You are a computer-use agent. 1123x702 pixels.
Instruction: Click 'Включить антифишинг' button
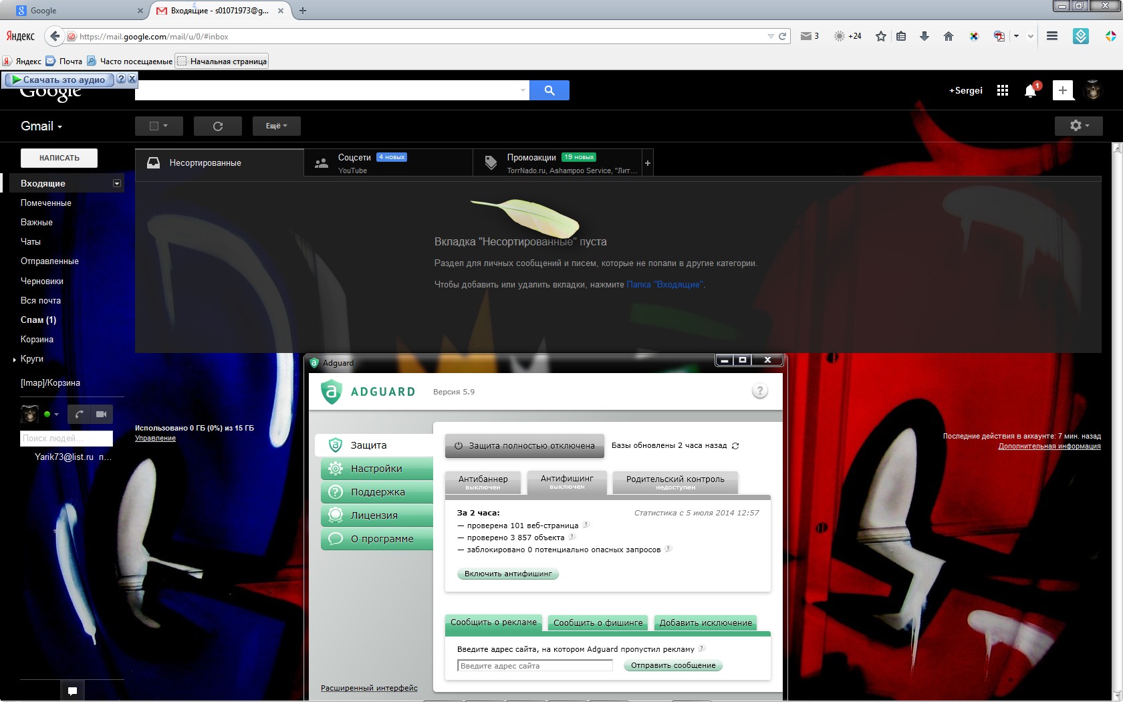coord(508,574)
